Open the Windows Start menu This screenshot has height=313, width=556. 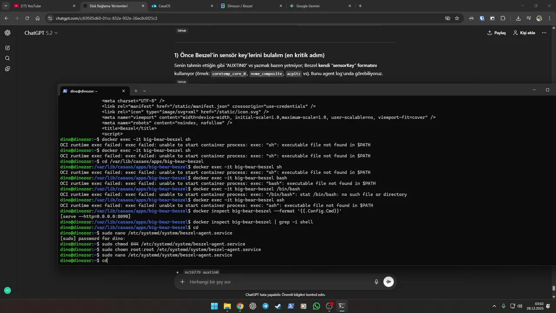(214, 306)
